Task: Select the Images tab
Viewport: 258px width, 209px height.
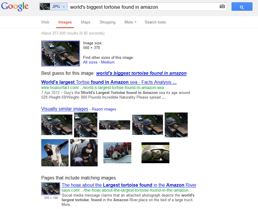Action: pos(65,22)
